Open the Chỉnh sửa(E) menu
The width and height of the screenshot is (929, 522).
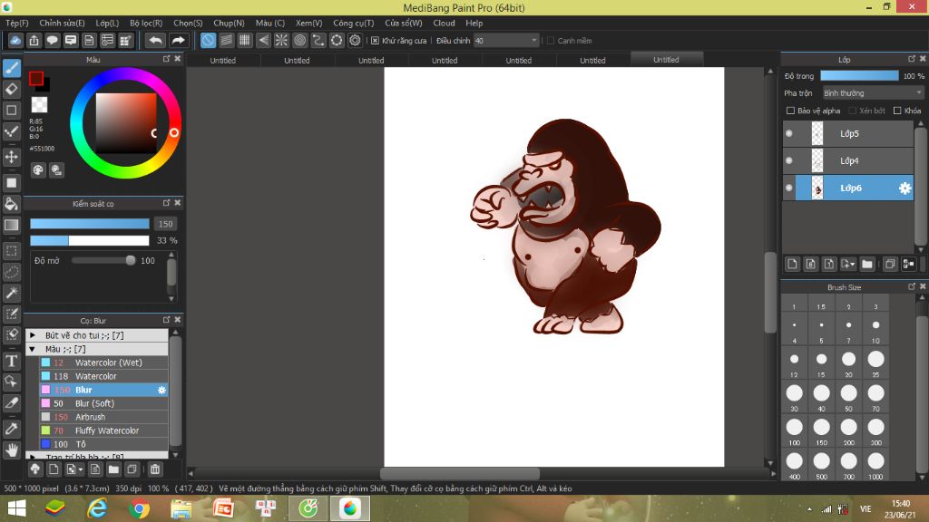tap(63, 23)
